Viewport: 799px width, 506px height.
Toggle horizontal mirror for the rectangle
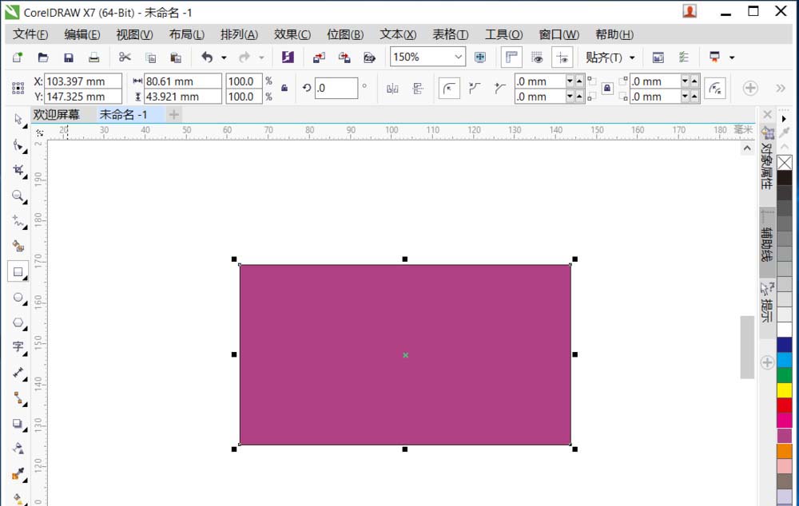(x=394, y=88)
